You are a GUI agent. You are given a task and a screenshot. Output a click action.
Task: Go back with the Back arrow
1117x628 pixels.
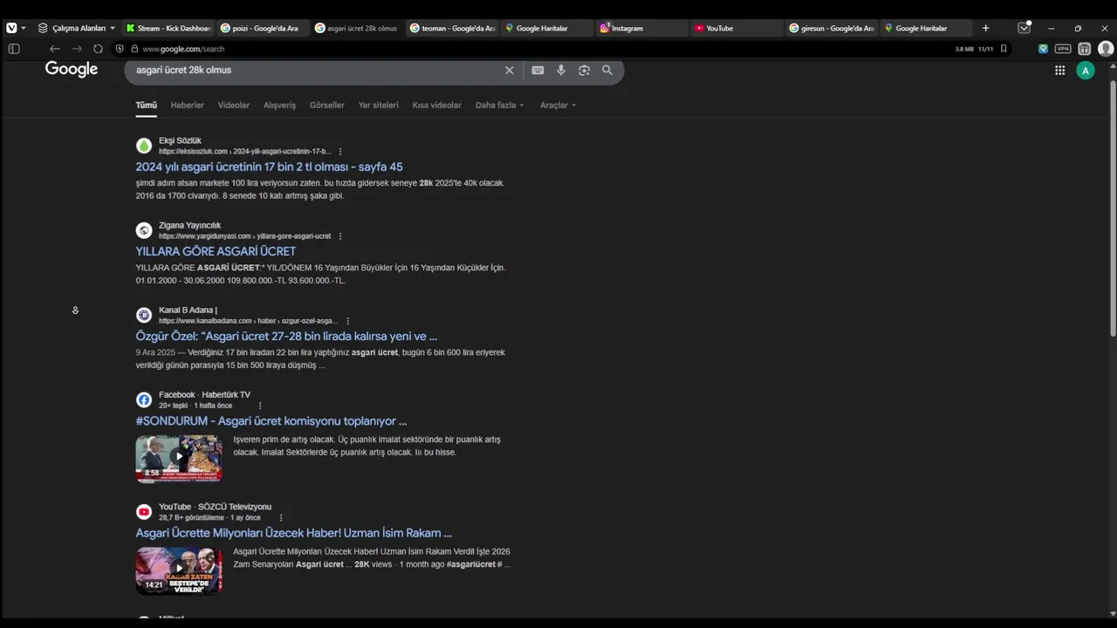pyautogui.click(x=55, y=49)
